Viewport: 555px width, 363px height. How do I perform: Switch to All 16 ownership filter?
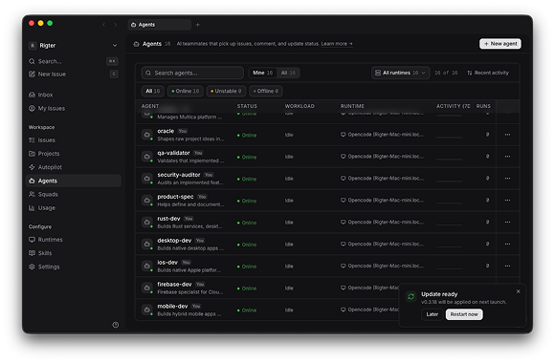point(288,73)
